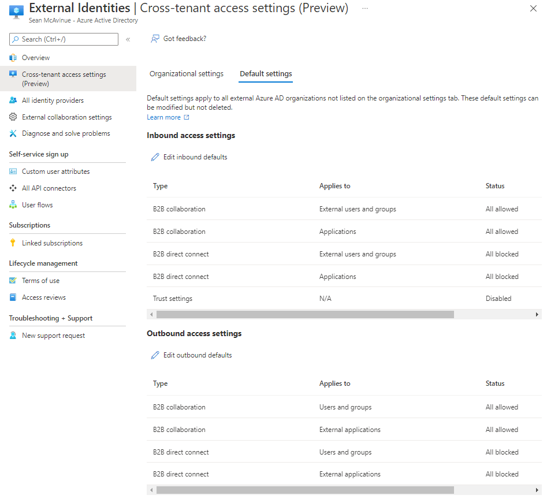Click the All identity providers icon
This screenshot has height=499, width=547.
(13, 100)
